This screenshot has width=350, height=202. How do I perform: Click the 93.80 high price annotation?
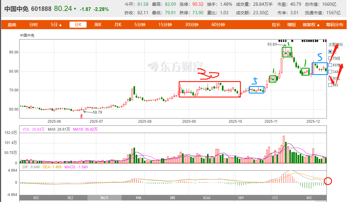[272, 44]
